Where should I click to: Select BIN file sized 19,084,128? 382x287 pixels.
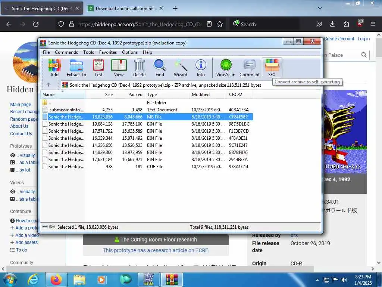coord(147,124)
